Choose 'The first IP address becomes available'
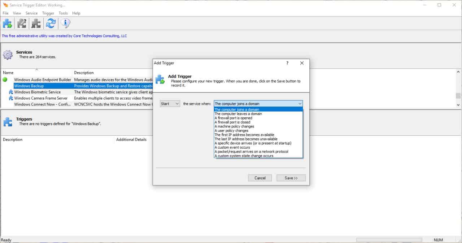 pos(258,135)
